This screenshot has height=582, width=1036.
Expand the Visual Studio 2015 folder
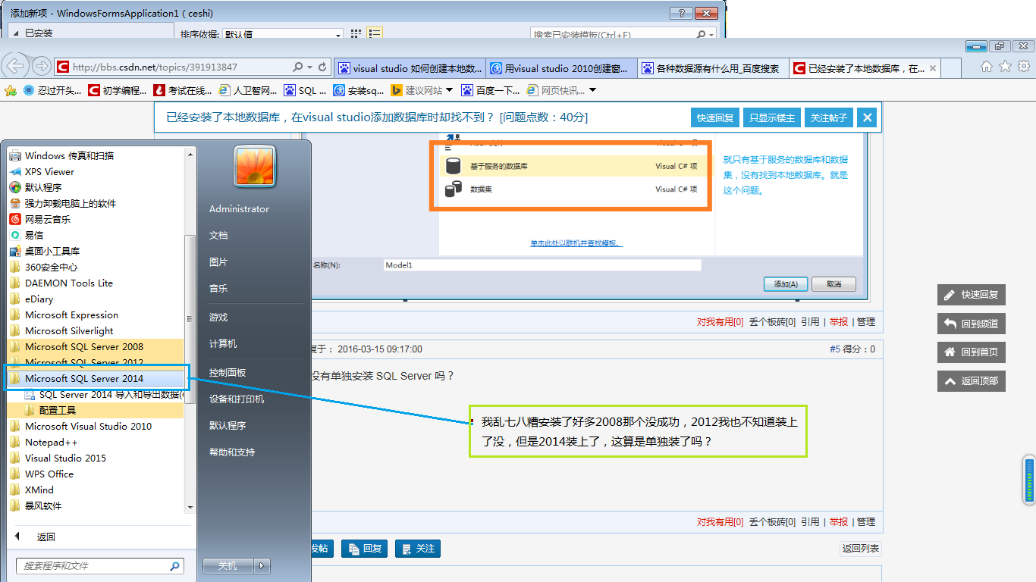click(58, 458)
